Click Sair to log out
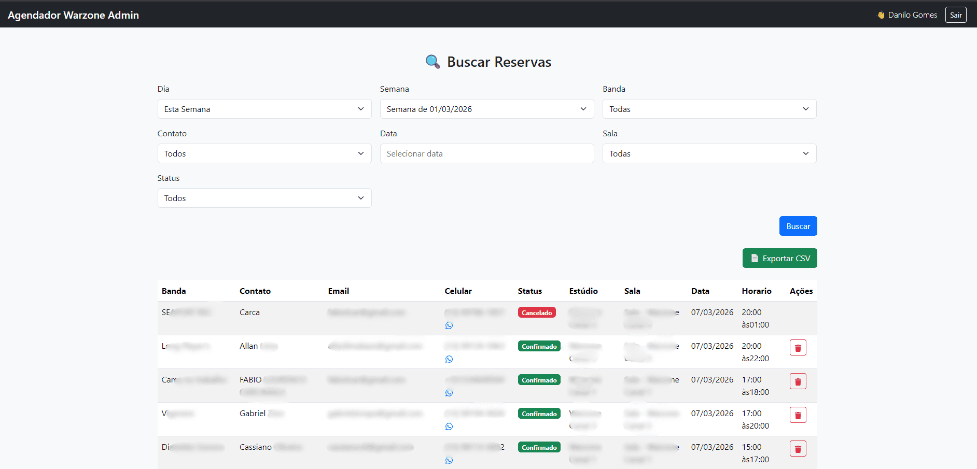The height and width of the screenshot is (469, 977). click(x=956, y=15)
